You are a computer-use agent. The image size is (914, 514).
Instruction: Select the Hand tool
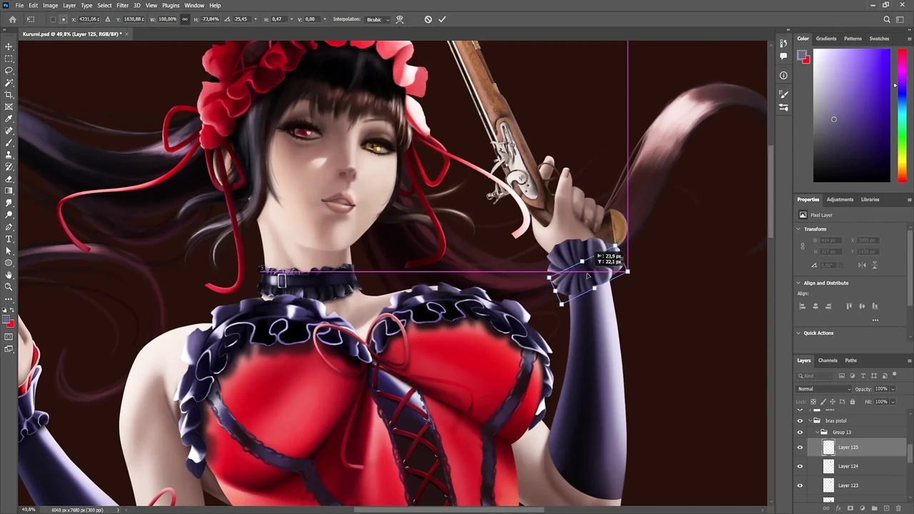(x=9, y=275)
